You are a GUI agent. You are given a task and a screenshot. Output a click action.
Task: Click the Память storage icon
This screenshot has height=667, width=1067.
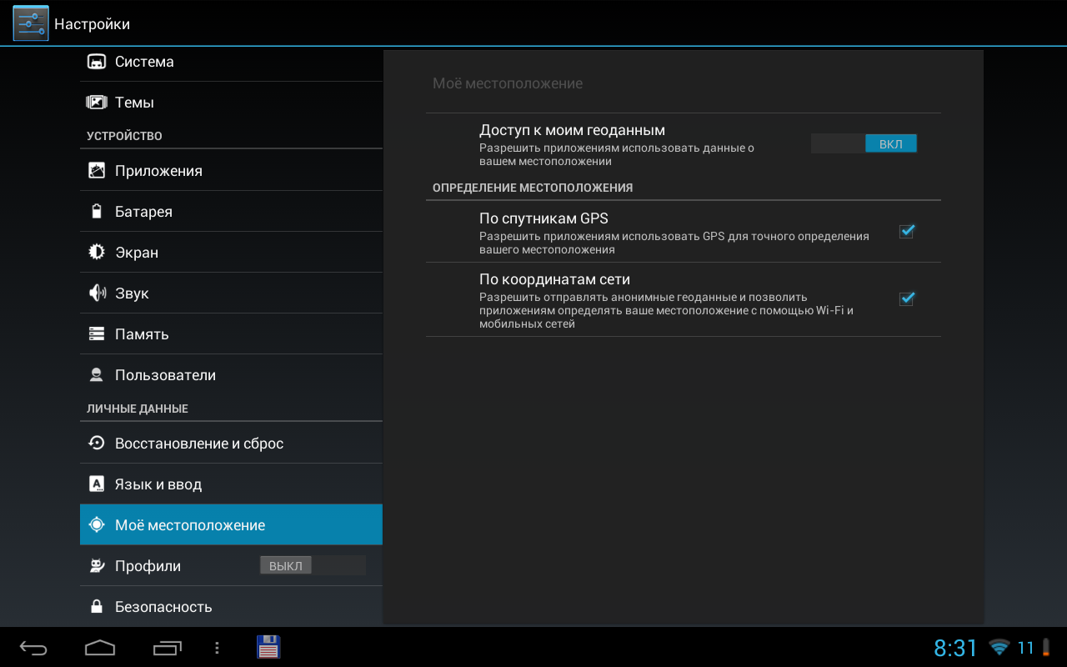[97, 334]
